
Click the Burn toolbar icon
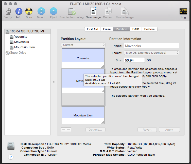29,11
